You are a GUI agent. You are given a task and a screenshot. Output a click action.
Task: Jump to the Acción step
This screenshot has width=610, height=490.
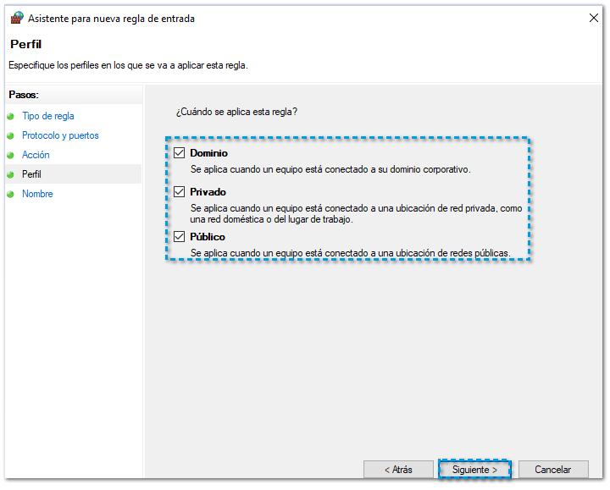point(36,155)
